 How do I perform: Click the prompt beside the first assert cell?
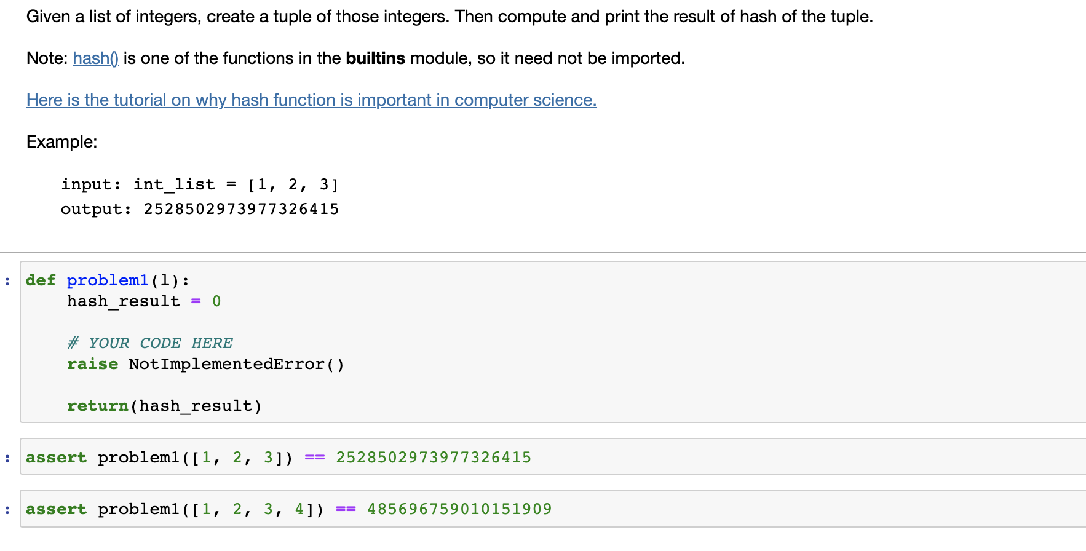[x=7, y=458]
